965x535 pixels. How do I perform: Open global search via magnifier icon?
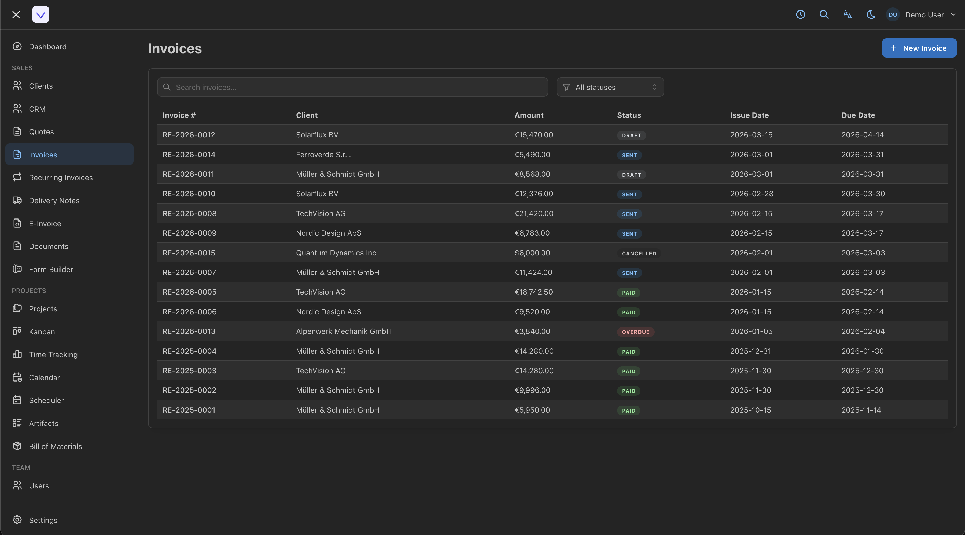pyautogui.click(x=824, y=14)
